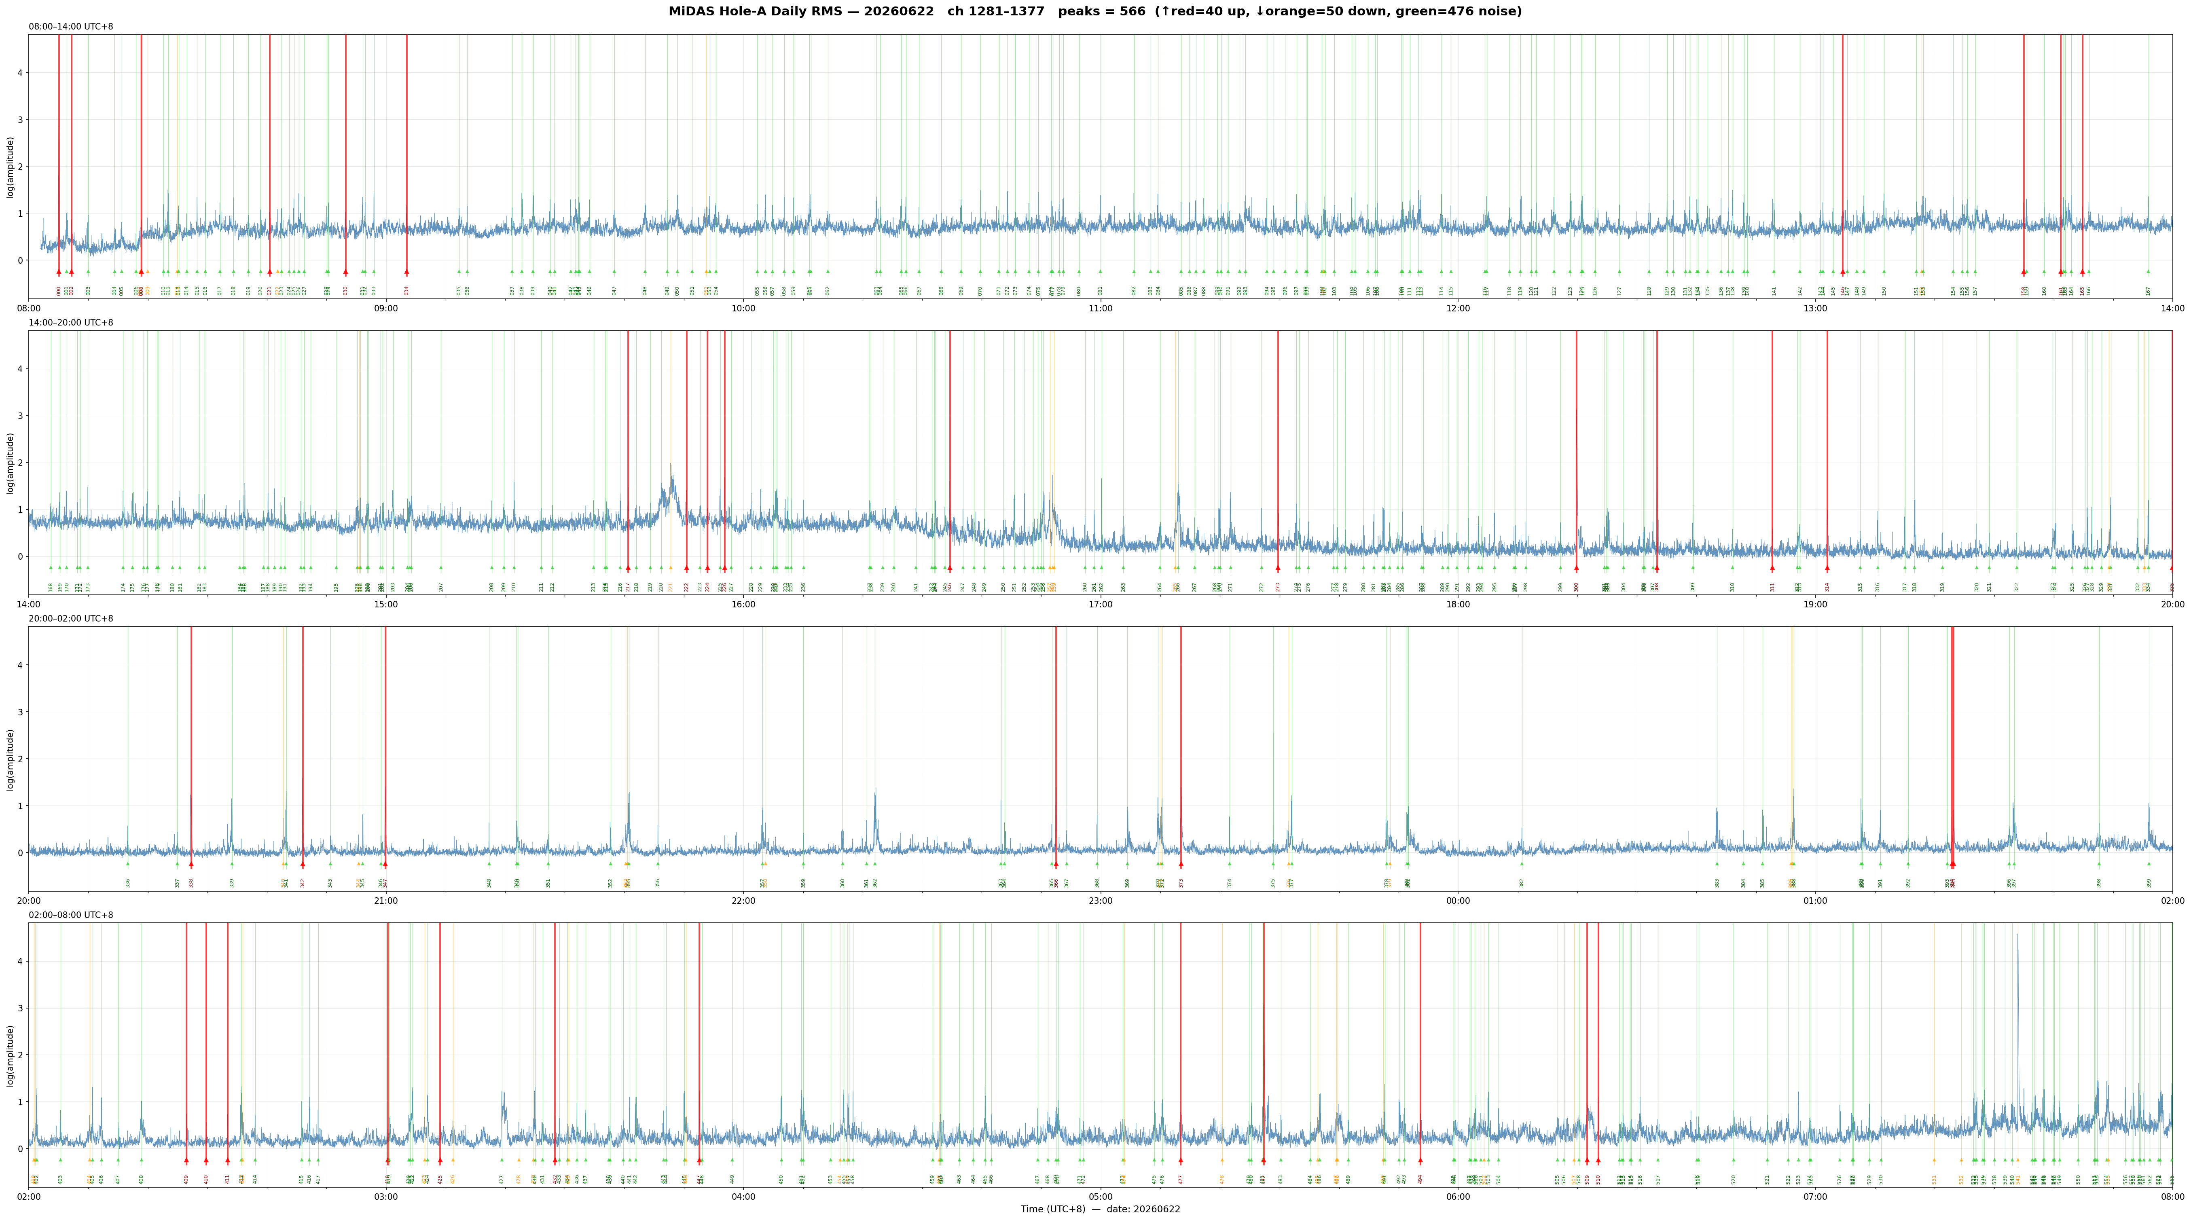This screenshot has width=2191, height=1220.
Task: Click green noise peak label 348
Action: click(489, 882)
